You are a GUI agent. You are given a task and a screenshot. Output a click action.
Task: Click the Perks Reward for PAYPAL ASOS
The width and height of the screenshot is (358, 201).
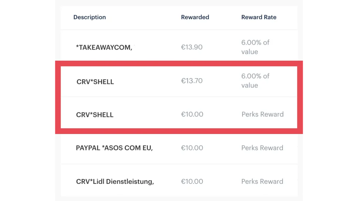click(262, 148)
